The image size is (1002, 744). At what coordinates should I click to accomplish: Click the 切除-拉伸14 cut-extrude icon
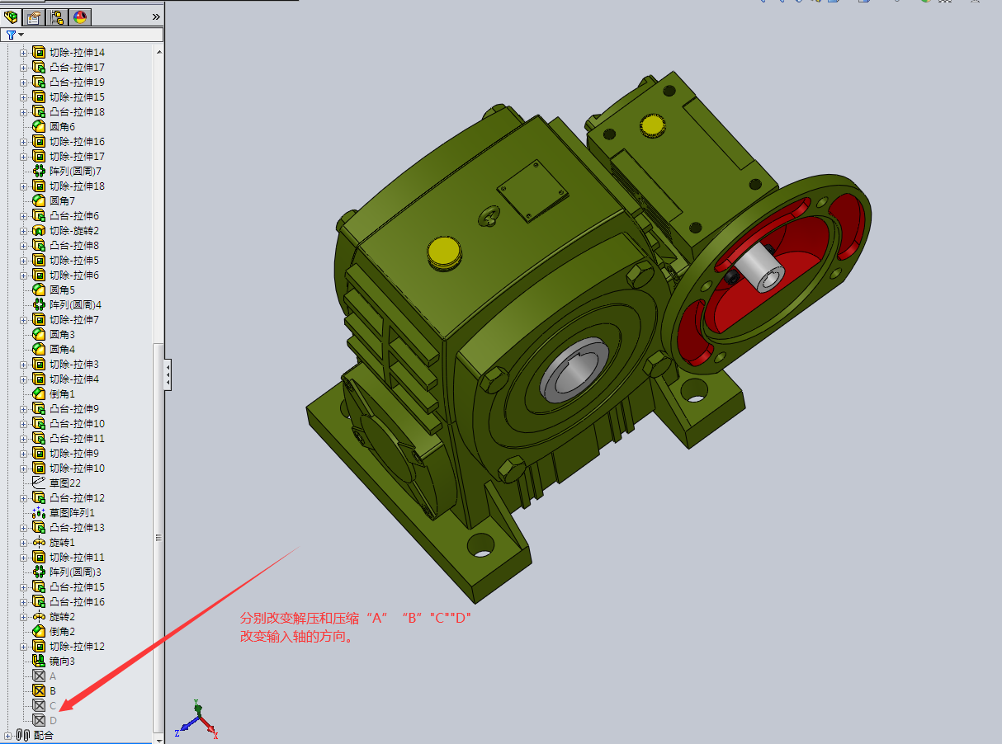point(39,53)
